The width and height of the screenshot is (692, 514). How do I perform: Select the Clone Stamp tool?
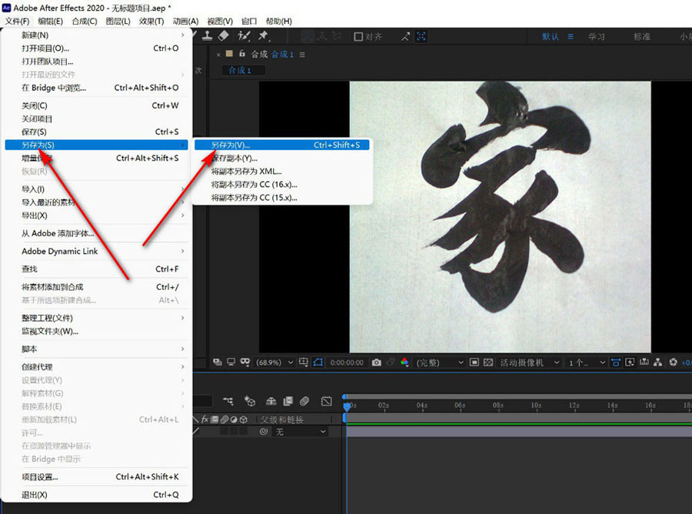click(x=209, y=36)
